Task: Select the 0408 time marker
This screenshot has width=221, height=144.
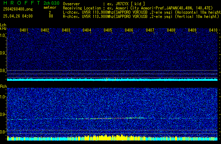Action: tap(171, 30)
